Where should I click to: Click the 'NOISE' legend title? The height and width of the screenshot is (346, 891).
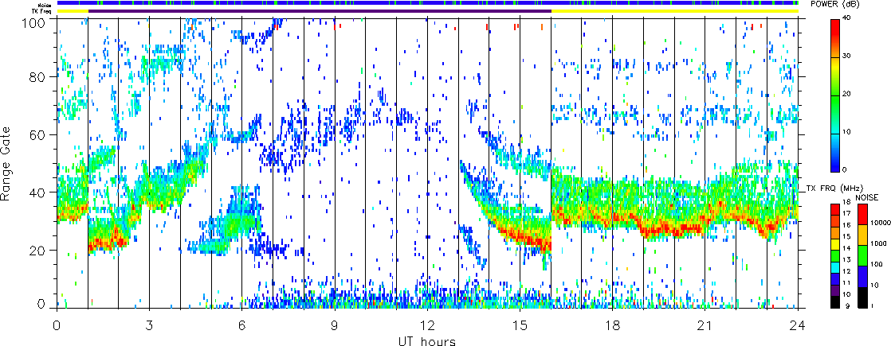[x=867, y=197]
